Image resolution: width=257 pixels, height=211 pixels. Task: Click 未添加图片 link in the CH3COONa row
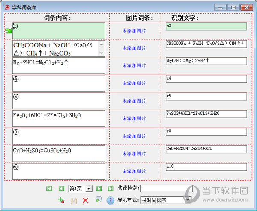tap(134, 48)
